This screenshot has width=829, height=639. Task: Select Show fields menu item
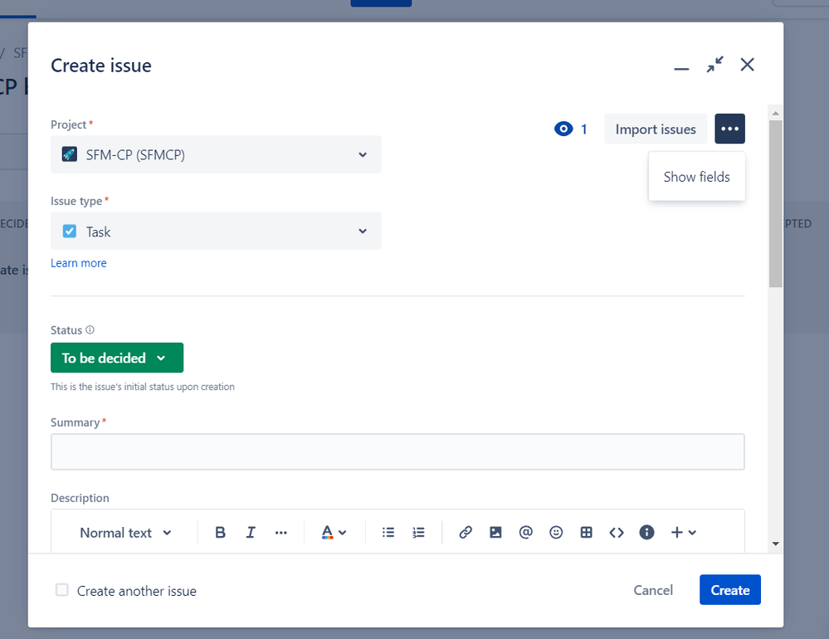[696, 177]
